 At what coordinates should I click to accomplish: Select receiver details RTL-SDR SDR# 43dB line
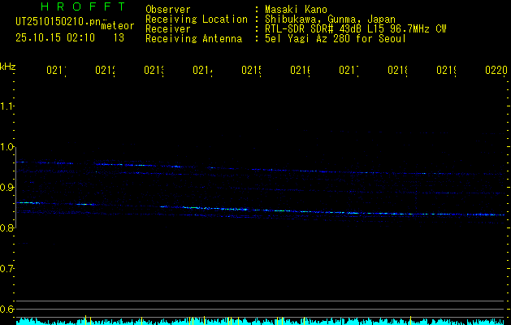coord(356,29)
